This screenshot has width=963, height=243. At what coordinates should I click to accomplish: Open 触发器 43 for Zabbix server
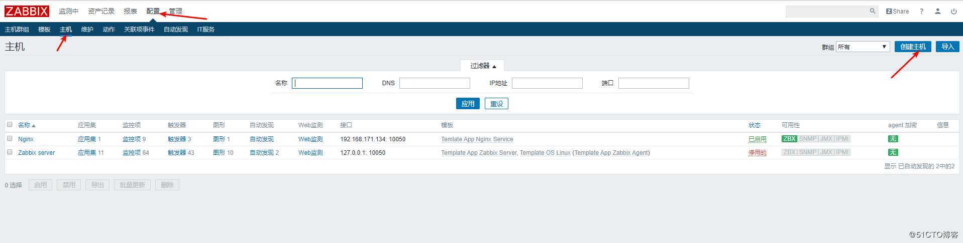point(177,153)
